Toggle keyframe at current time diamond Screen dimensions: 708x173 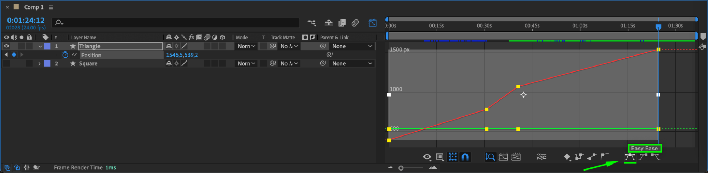click(14, 54)
